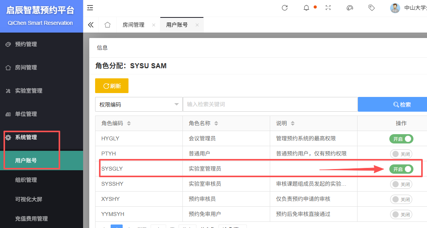Click the refresh icon in top header
This screenshot has width=427, height=228.
[x=285, y=8]
